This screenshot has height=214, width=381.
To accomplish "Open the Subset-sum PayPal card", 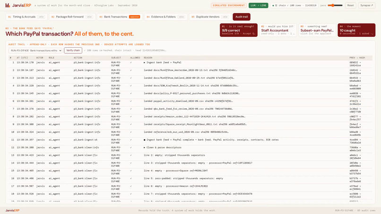I will (x=317, y=30).
